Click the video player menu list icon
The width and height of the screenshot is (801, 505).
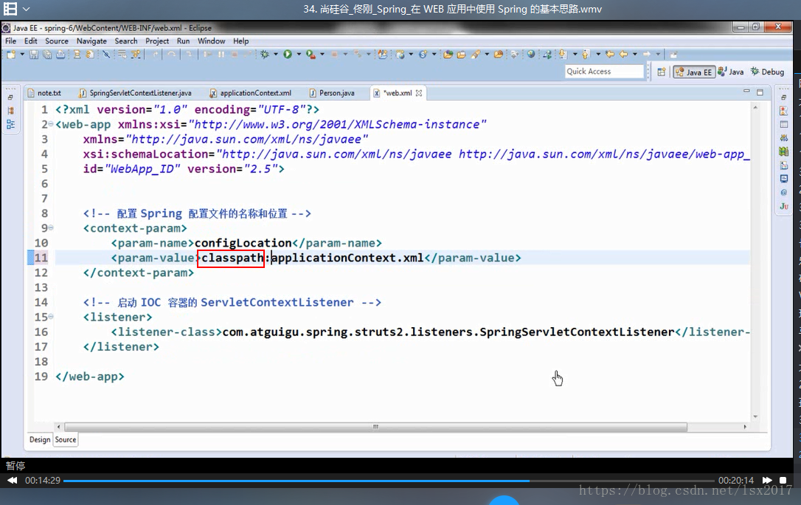pyautogui.click(x=10, y=9)
